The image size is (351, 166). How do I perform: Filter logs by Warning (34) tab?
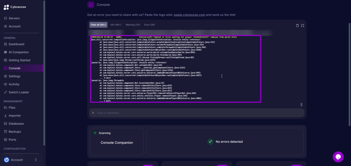133,25
